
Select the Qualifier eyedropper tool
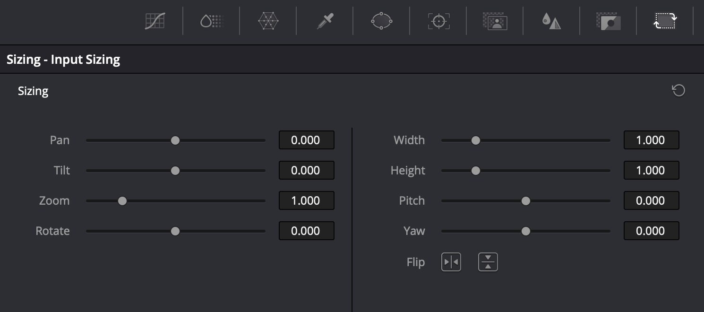point(325,21)
